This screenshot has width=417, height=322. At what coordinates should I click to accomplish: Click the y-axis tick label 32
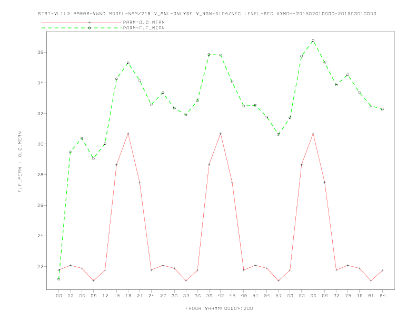point(41,114)
